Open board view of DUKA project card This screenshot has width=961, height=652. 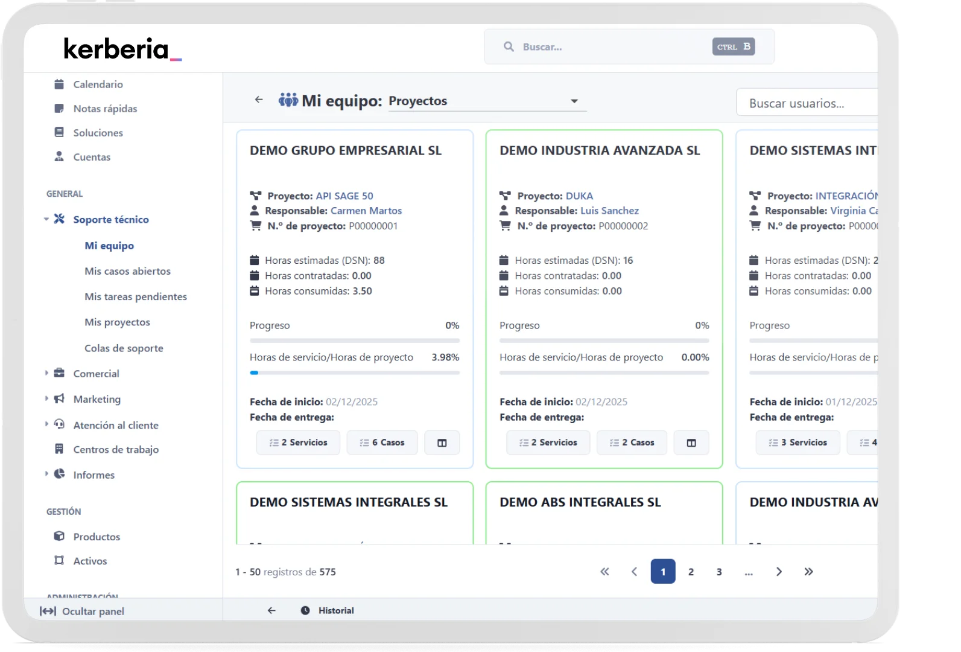[692, 443]
